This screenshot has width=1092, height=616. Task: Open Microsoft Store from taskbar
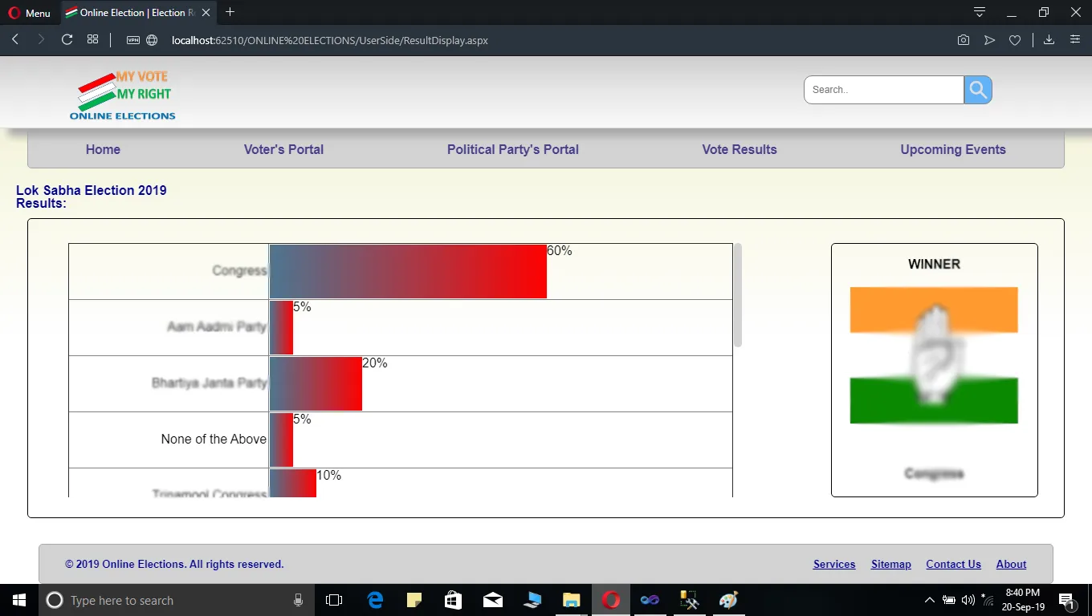tap(454, 600)
